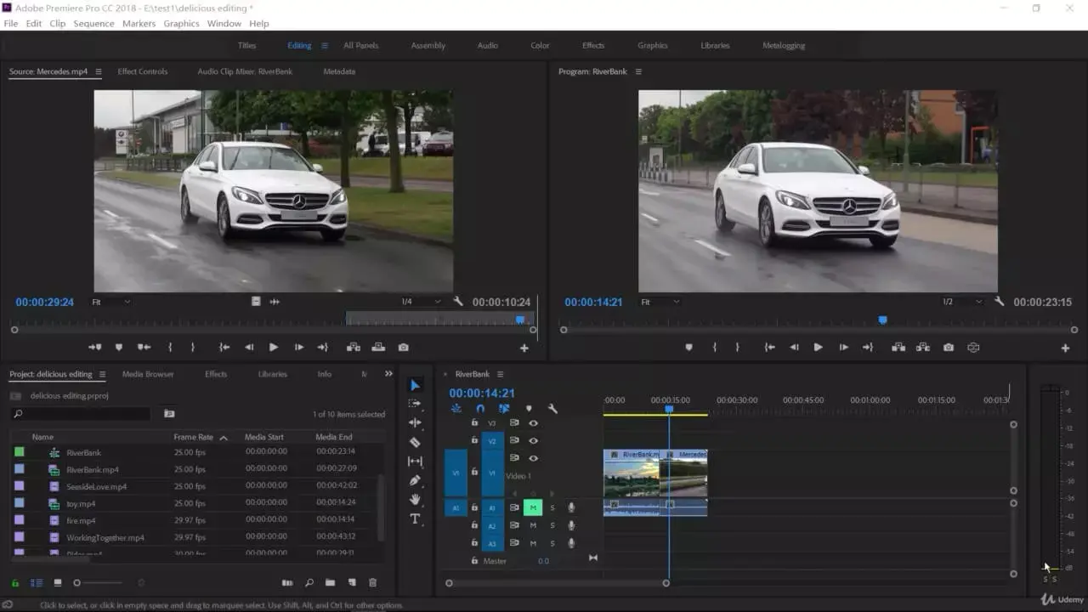Click Drag Video Only icon in Source monitor
Screen dimensions: 1088x612
pos(256,302)
